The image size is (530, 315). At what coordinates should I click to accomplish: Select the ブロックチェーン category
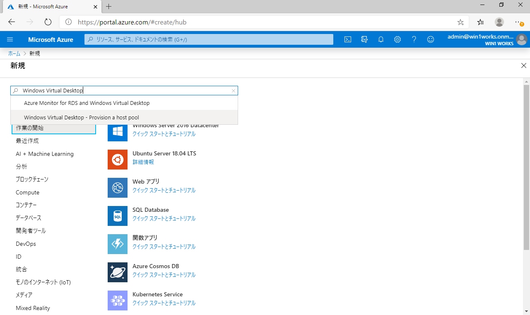point(32,179)
